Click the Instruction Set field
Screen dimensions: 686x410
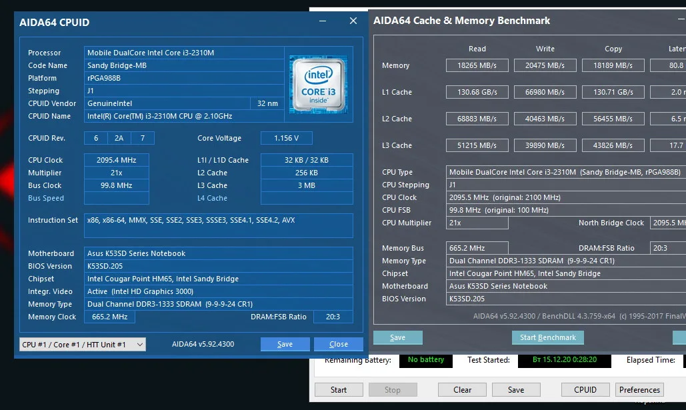click(x=218, y=225)
